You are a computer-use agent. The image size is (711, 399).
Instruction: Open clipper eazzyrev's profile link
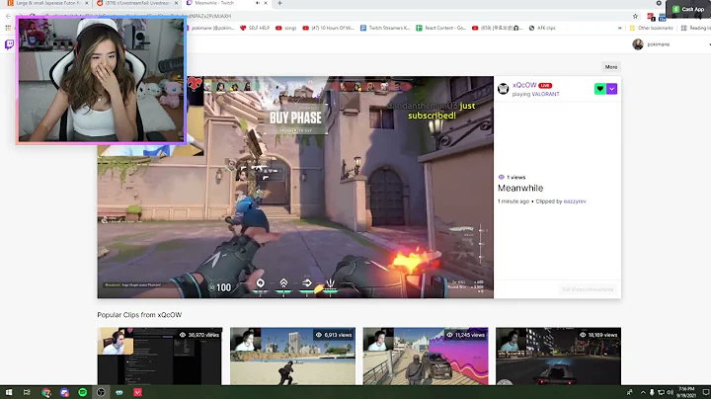[x=575, y=201]
